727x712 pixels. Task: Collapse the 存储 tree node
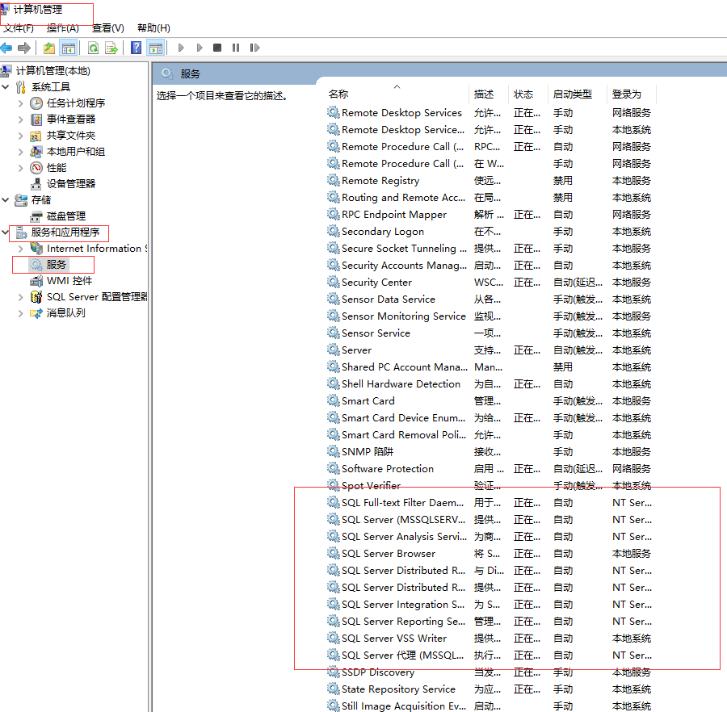pyautogui.click(x=6, y=199)
